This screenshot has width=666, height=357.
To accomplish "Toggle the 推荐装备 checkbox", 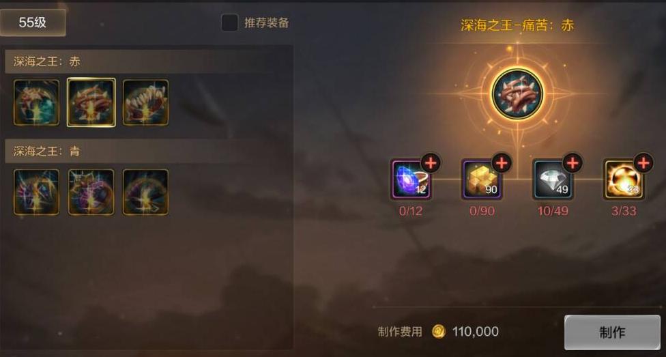I will [x=230, y=23].
